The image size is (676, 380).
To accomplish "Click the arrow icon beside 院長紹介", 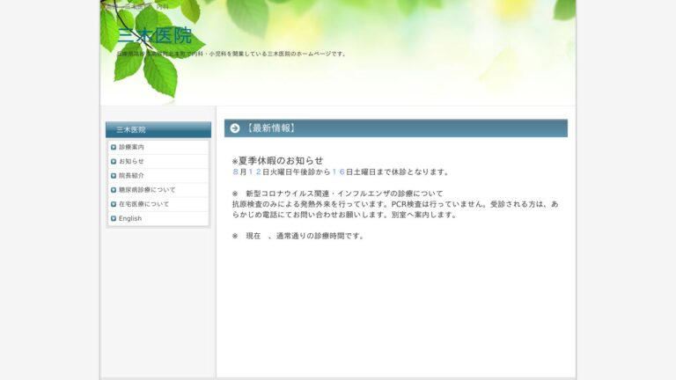I will click(114, 175).
